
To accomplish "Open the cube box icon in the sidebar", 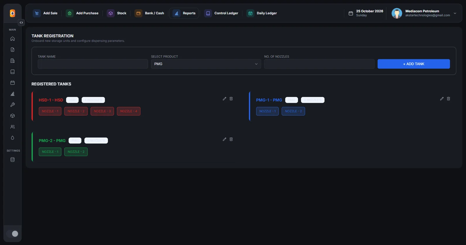I will click(x=13, y=116).
